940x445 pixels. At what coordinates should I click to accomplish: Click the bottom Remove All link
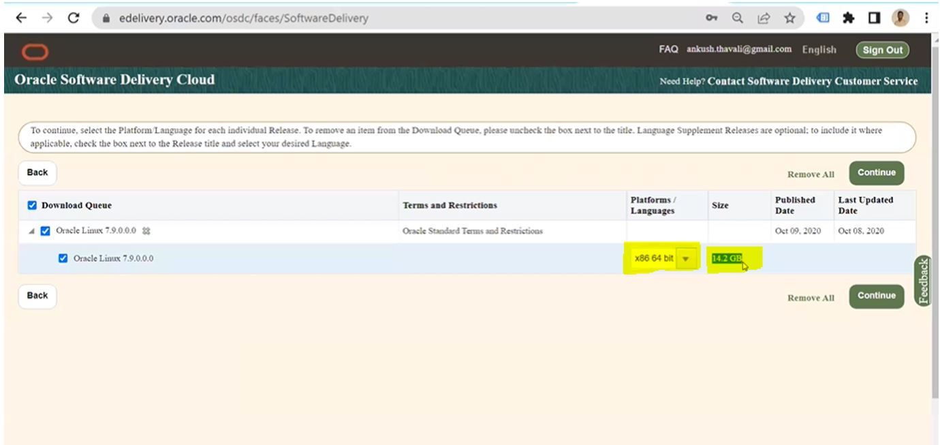tap(811, 298)
